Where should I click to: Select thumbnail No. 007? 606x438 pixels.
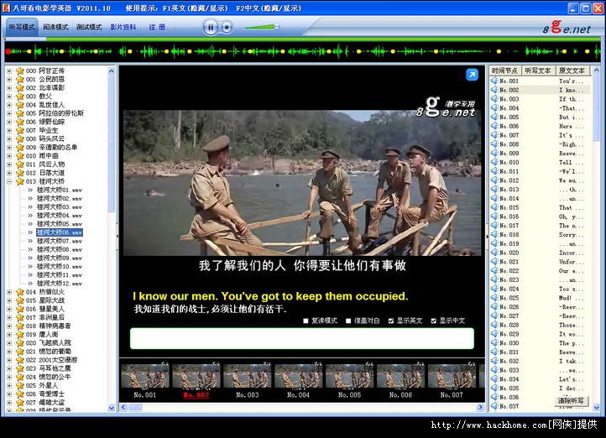coord(452,379)
